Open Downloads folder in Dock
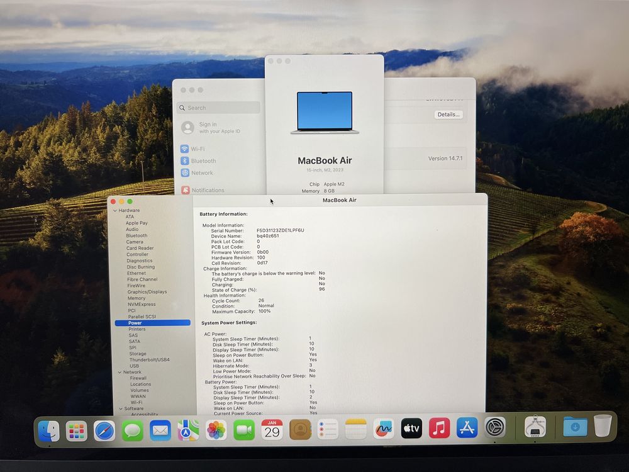This screenshot has height=472, width=629. 576,426
